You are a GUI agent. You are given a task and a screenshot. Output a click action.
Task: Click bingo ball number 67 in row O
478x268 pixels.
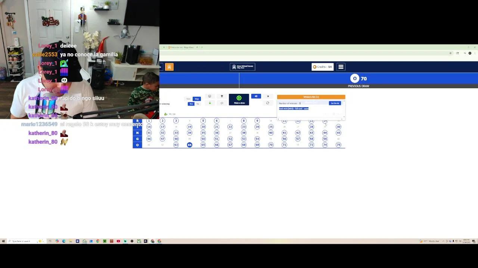[230, 145]
